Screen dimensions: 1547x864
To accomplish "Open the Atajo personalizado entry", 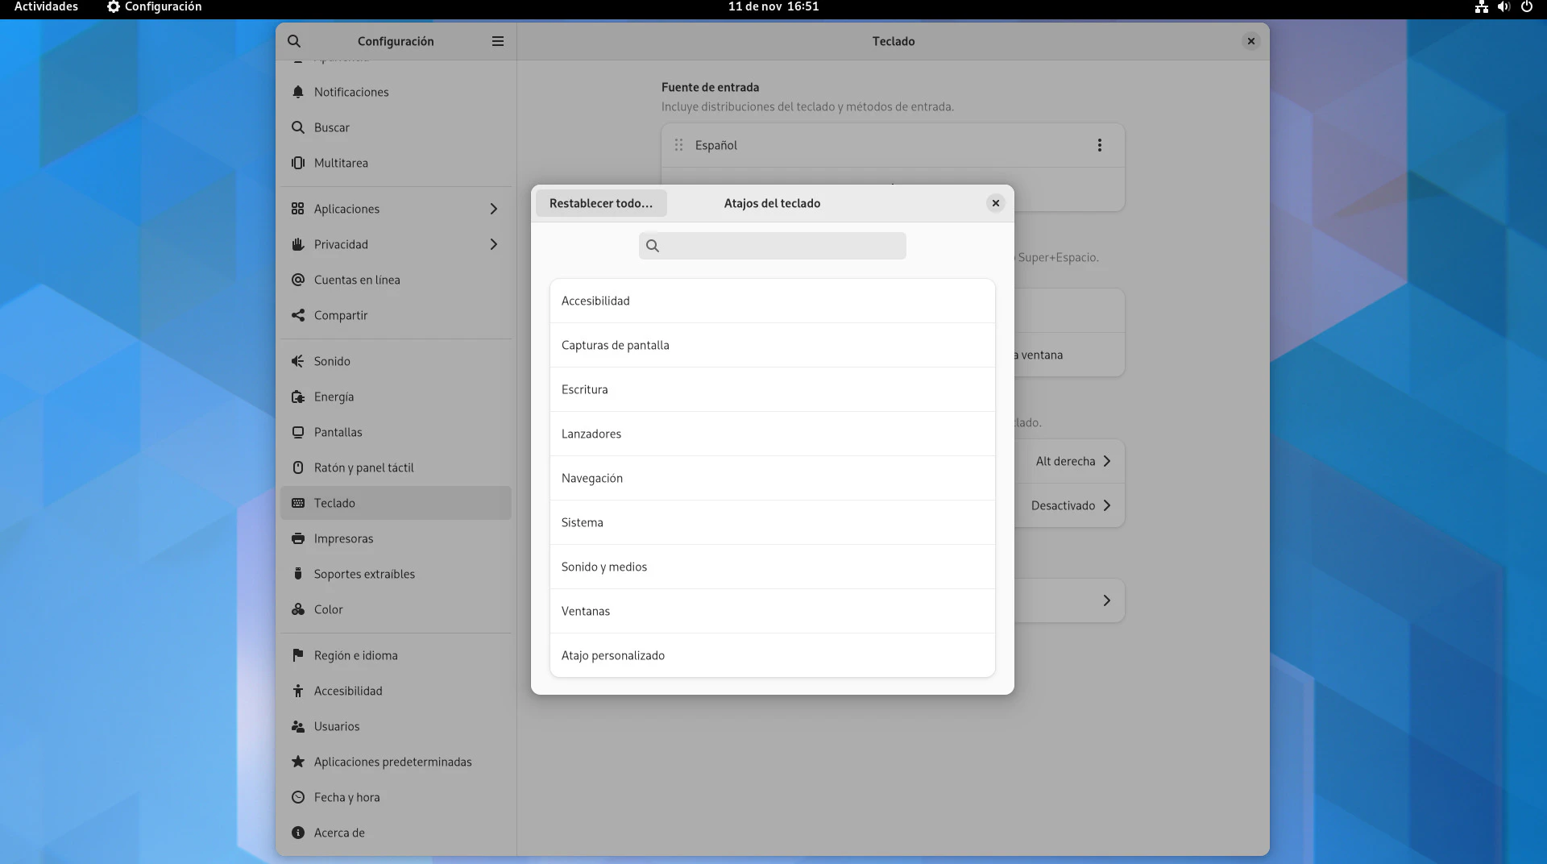I will tap(772, 655).
